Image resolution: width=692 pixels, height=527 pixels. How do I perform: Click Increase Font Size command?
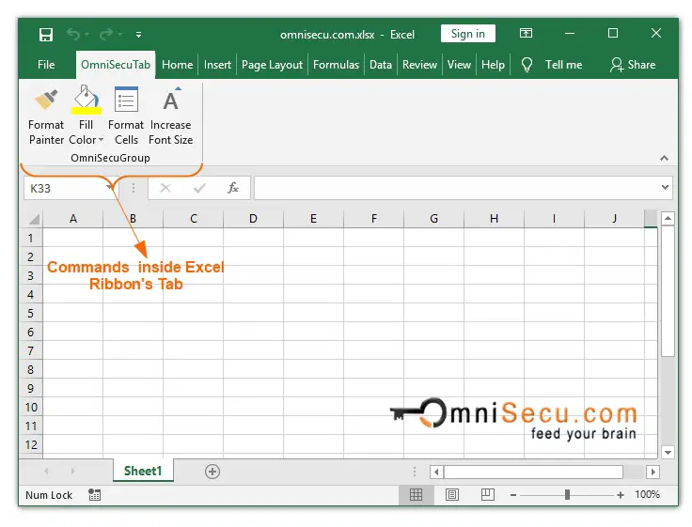[x=171, y=116]
